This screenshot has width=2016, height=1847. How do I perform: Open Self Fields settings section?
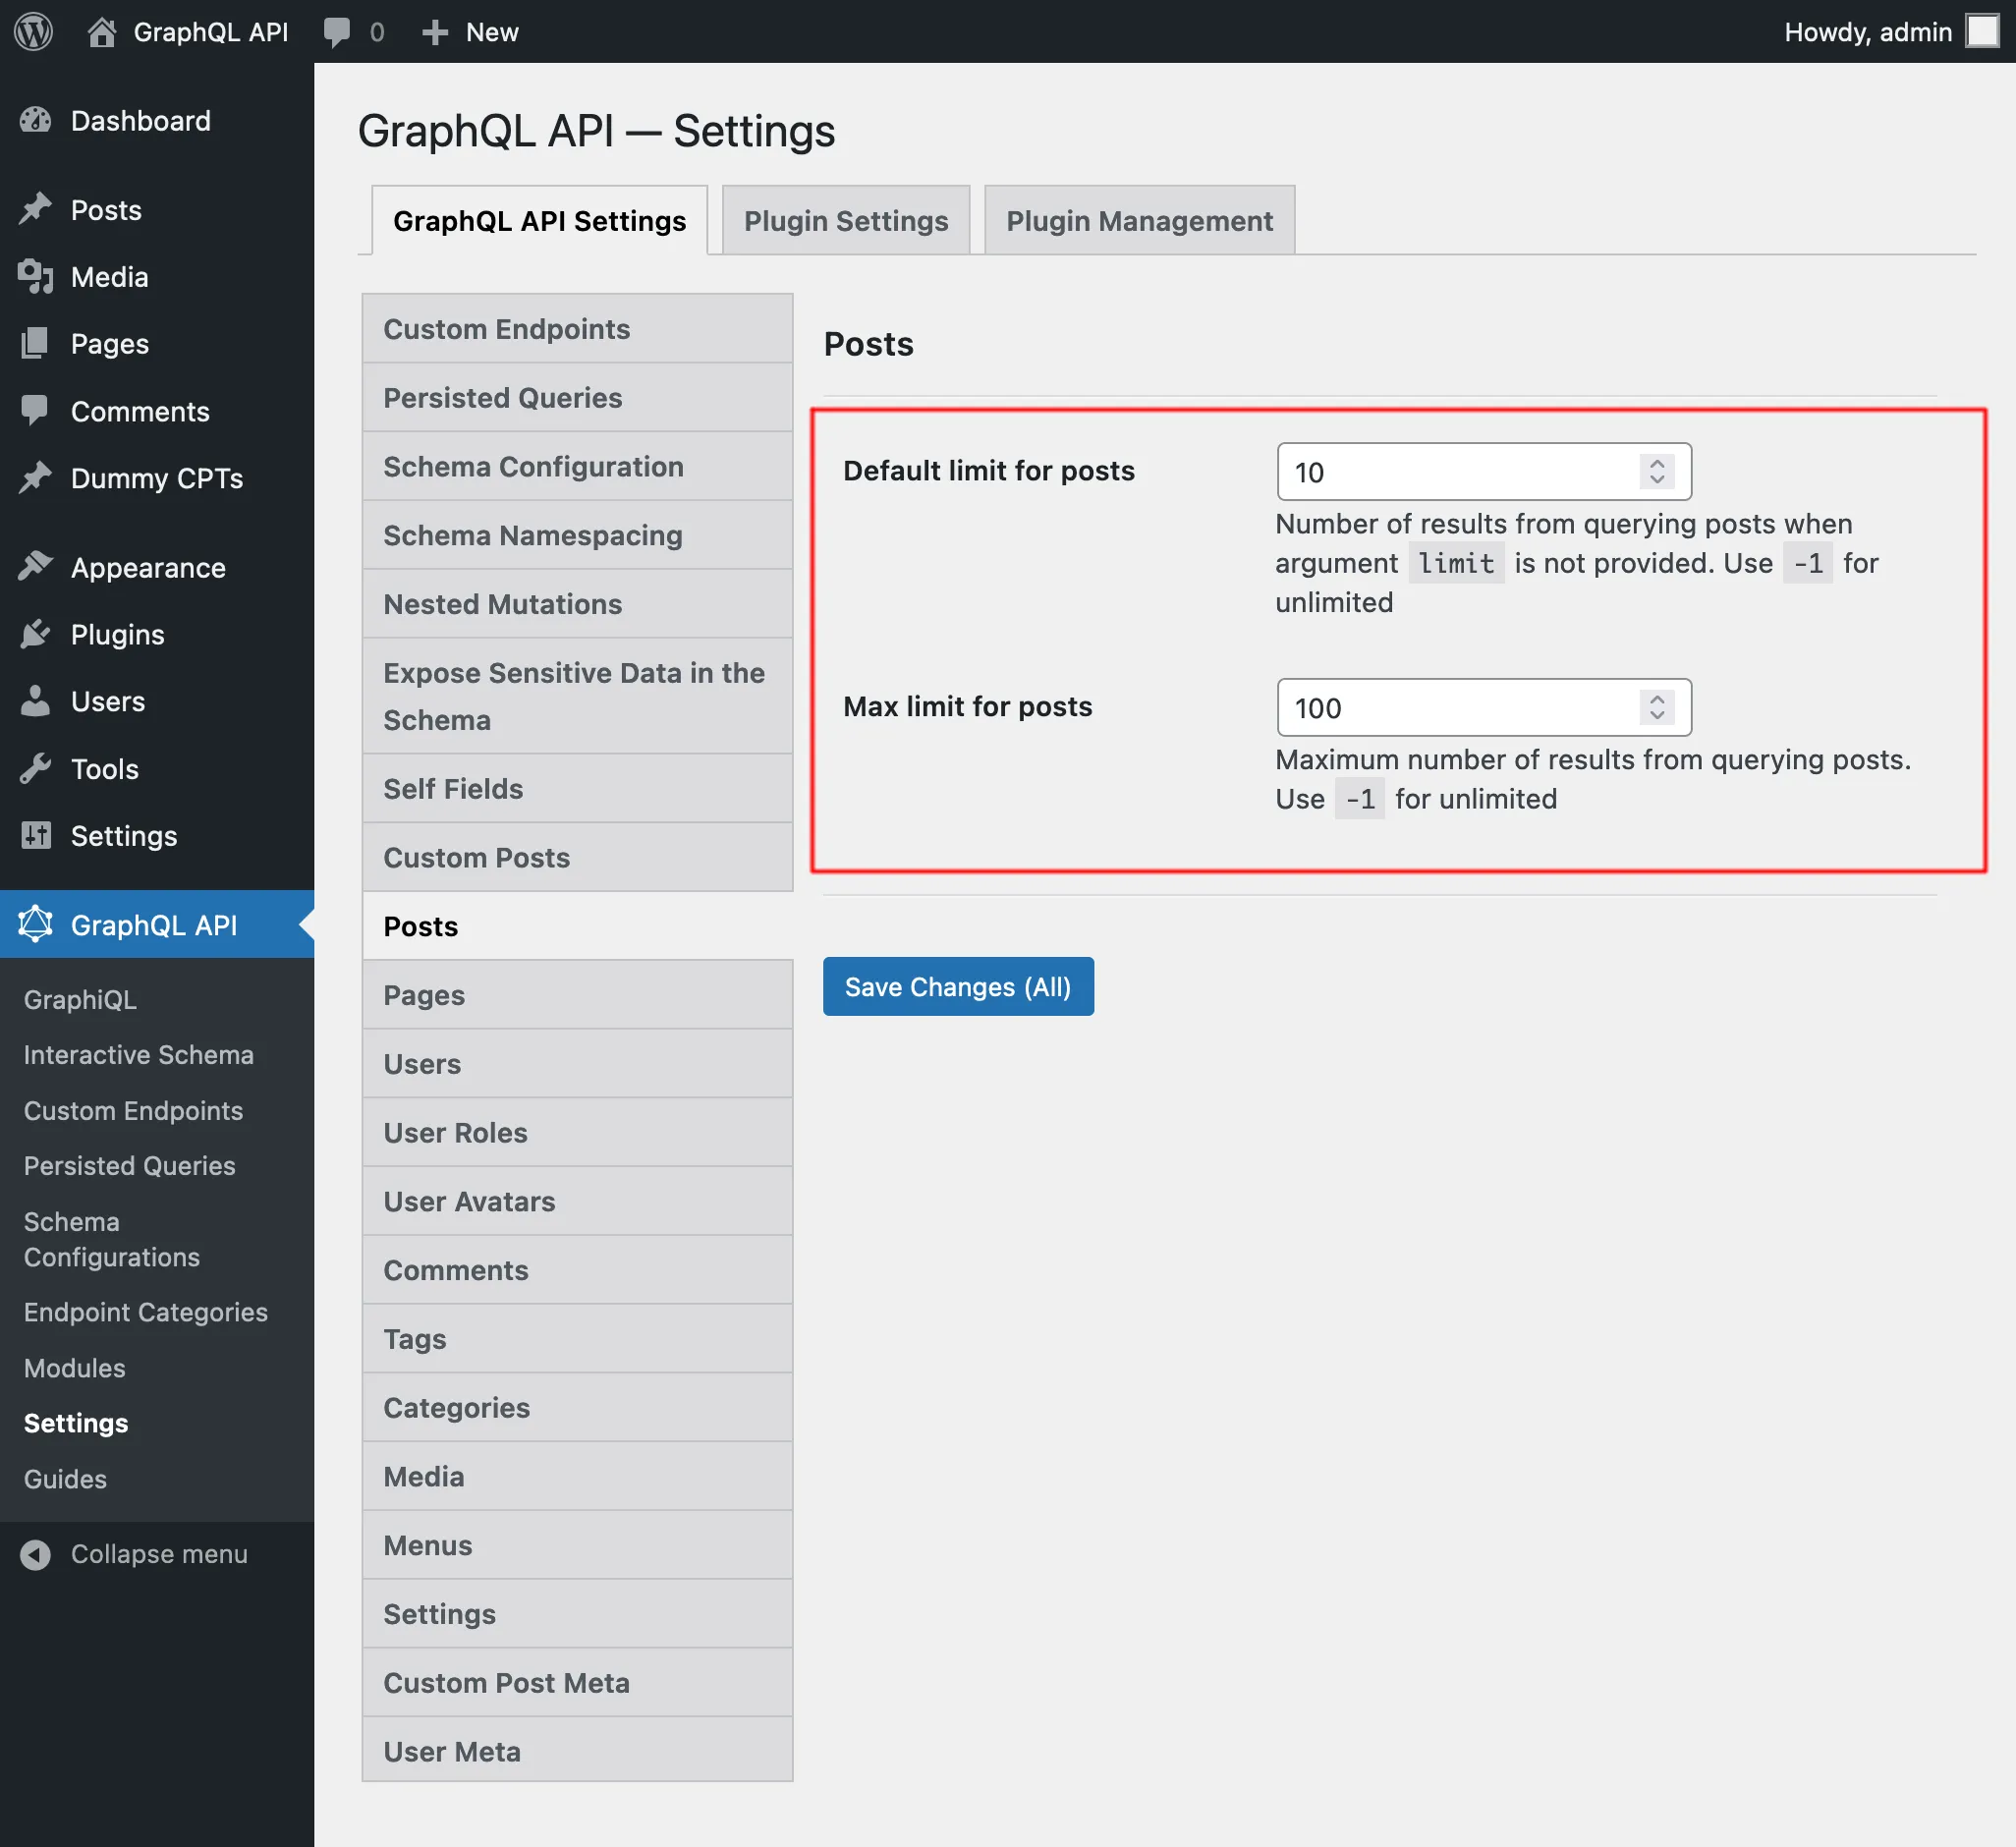pyautogui.click(x=577, y=789)
